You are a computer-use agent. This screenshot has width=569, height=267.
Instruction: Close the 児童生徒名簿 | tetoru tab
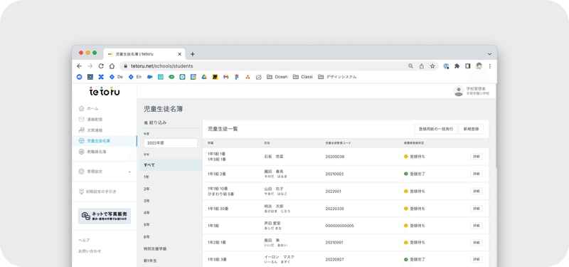(x=179, y=54)
